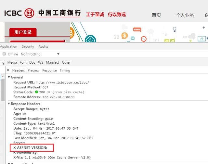
Task: Click the Request Method GET value
Action: [x=45, y=87]
